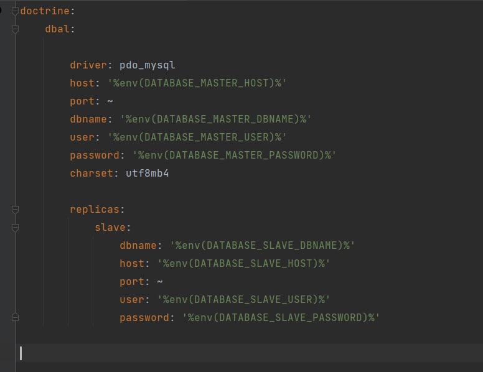This screenshot has height=372, width=483.
Task: Click the value 'pdo_mysql'
Action: (x=148, y=65)
